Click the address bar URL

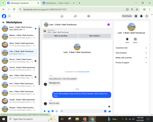(x=45, y=9)
